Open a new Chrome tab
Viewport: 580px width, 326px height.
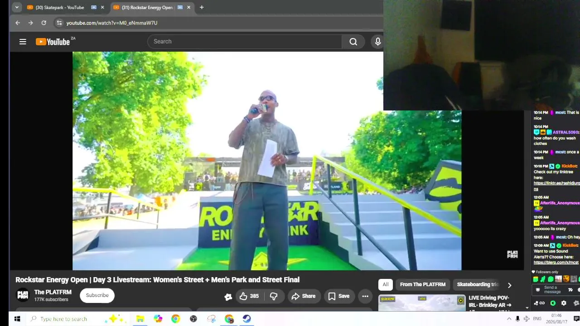pos(202,7)
